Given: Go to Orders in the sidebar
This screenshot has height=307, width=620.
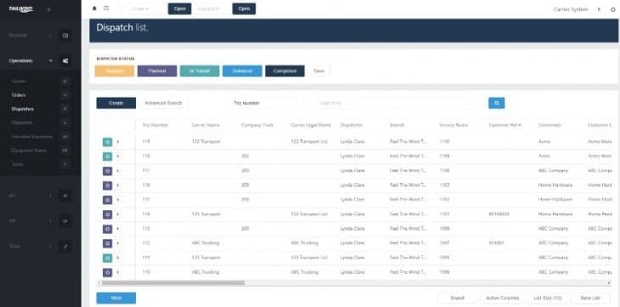Looking at the screenshot, I should [19, 95].
